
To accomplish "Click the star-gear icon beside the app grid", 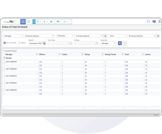I will point(29,22).
